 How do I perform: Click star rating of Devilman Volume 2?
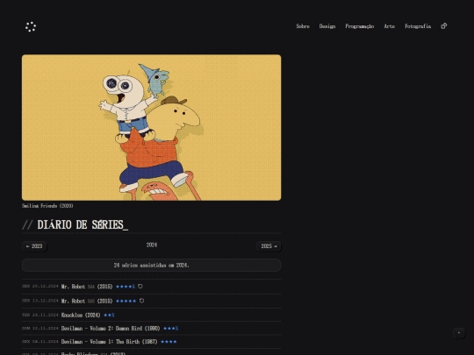pyautogui.click(x=171, y=329)
